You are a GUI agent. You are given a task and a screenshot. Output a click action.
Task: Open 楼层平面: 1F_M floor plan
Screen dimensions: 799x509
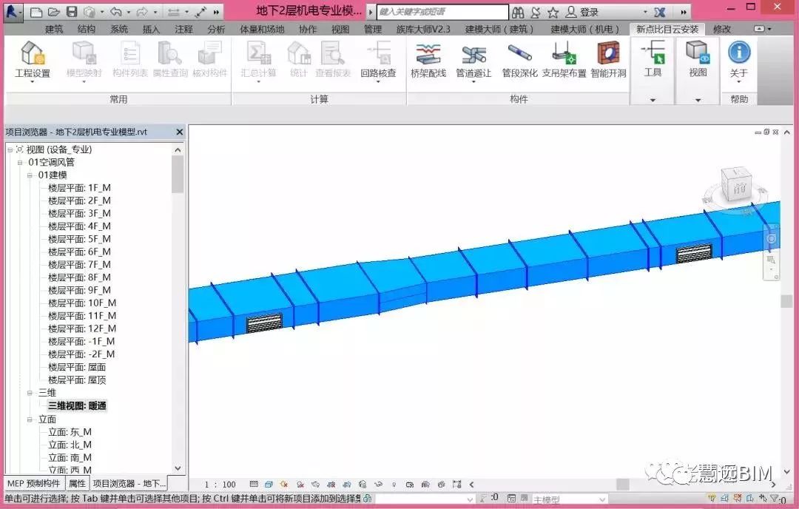79,188
